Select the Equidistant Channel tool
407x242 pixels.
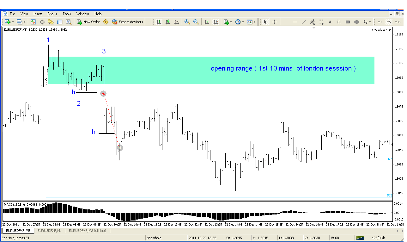(313, 22)
